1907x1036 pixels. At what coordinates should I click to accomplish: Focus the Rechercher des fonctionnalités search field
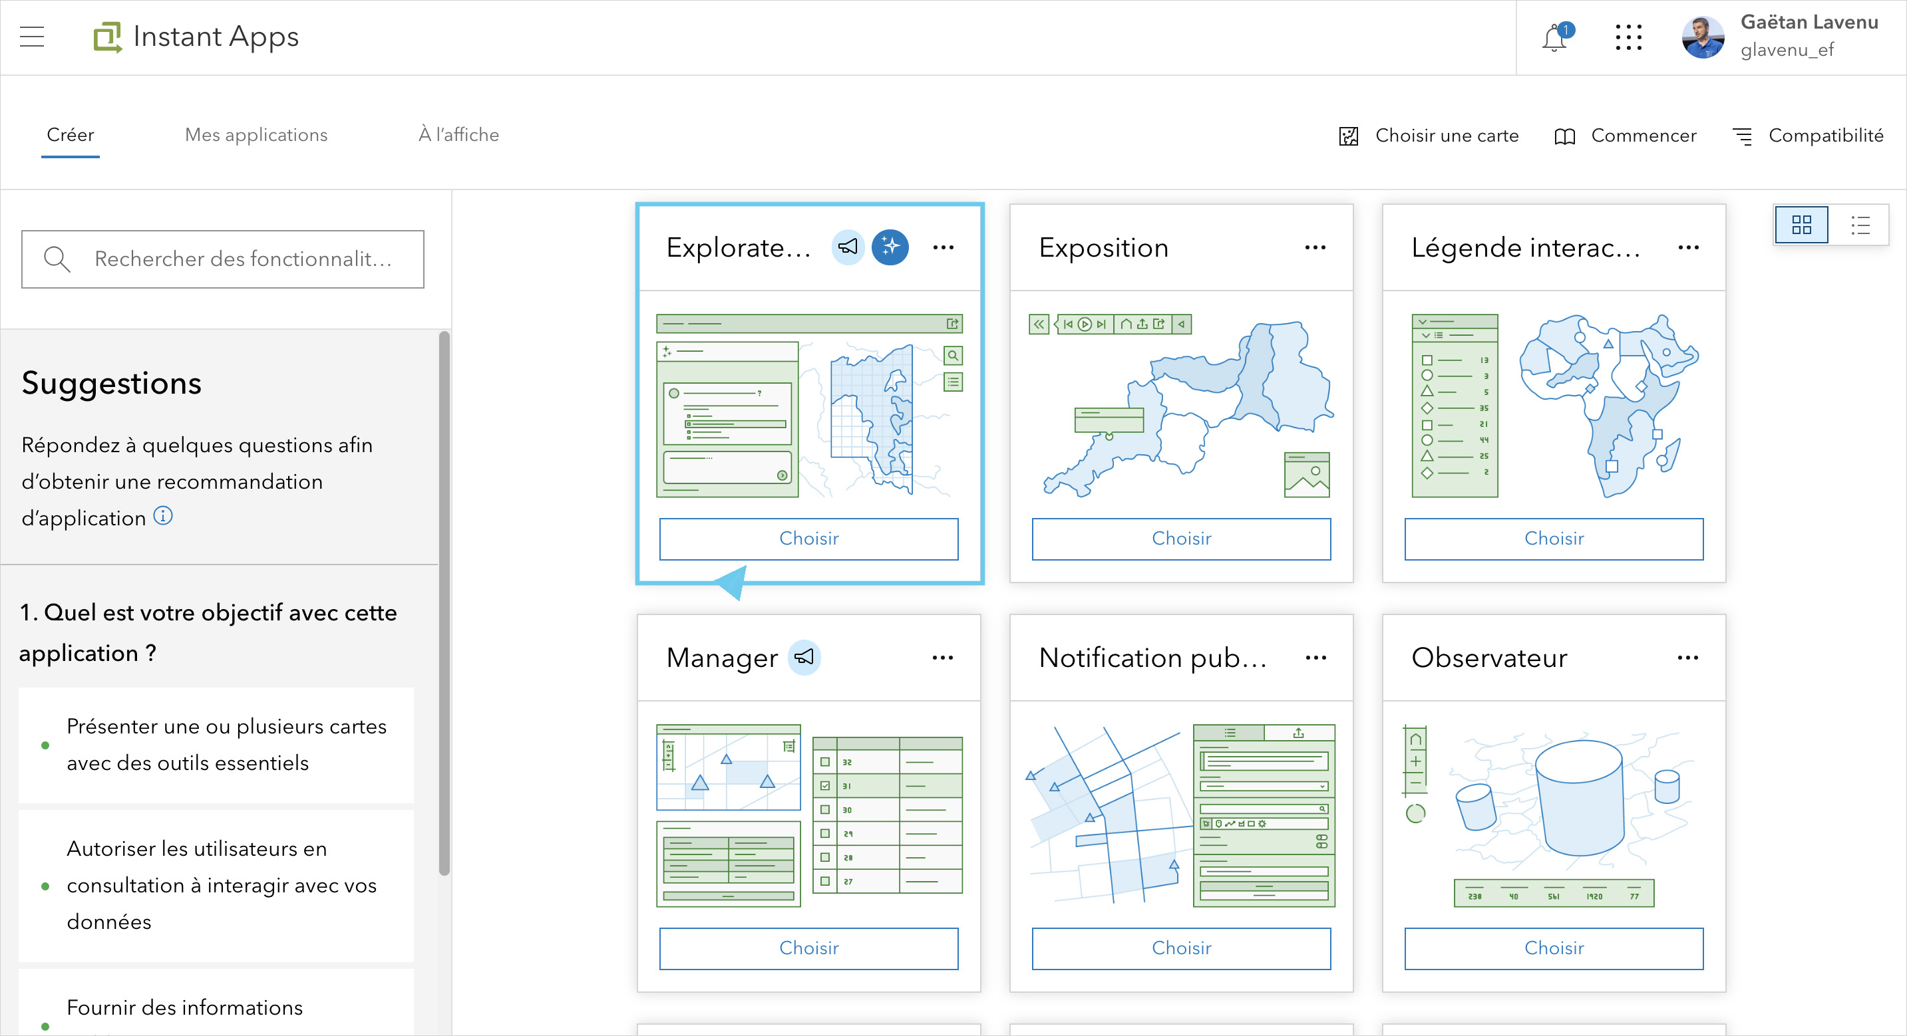tap(223, 259)
